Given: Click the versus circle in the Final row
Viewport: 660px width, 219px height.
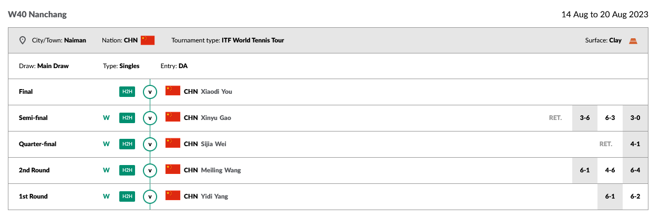Looking at the screenshot, I should tap(150, 92).
